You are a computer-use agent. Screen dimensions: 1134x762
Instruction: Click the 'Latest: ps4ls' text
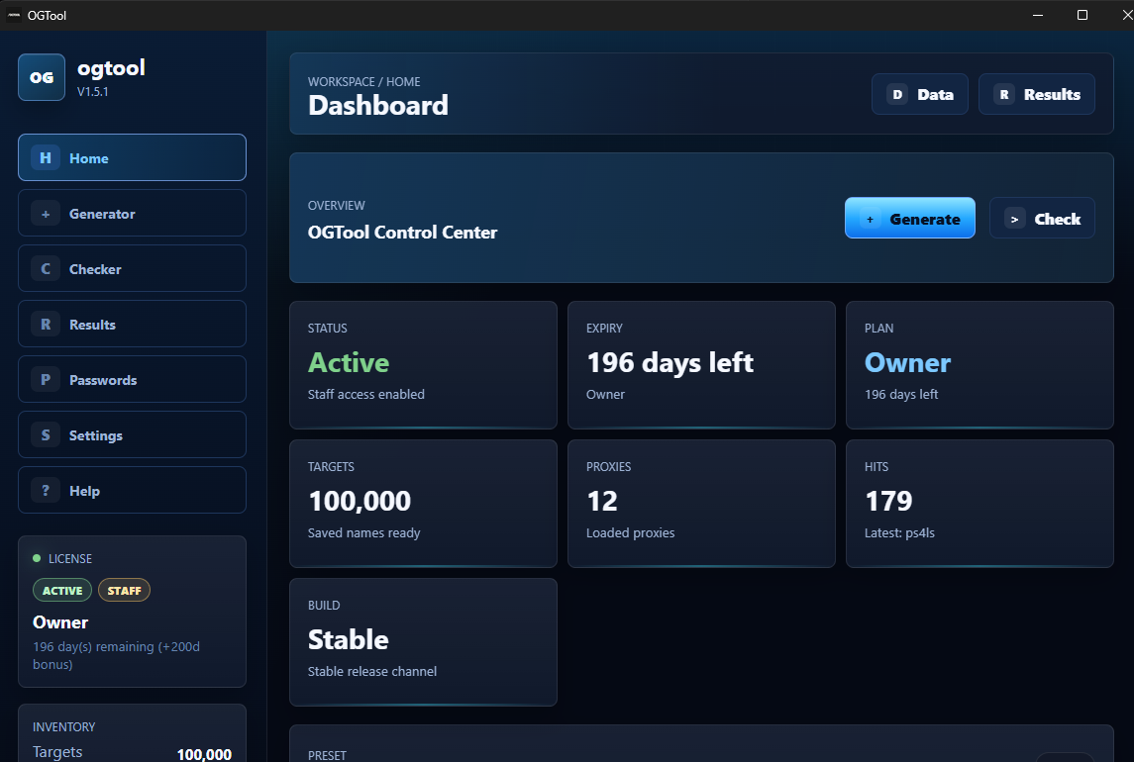[x=899, y=532]
